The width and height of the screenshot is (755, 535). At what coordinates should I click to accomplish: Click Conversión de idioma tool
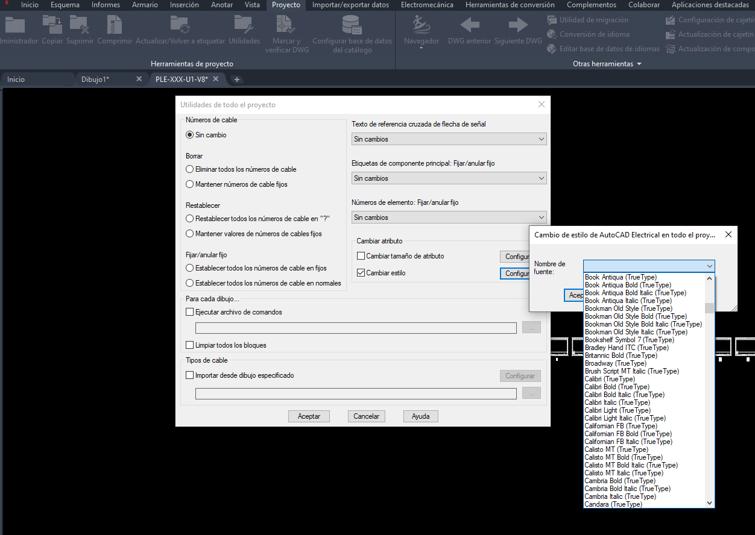pyautogui.click(x=588, y=34)
